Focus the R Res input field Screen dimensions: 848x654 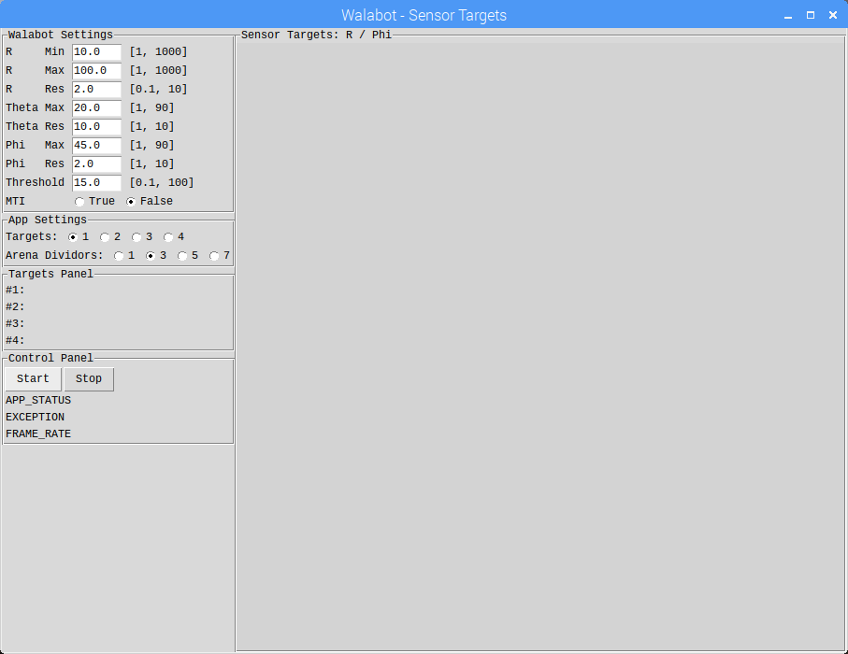[97, 89]
